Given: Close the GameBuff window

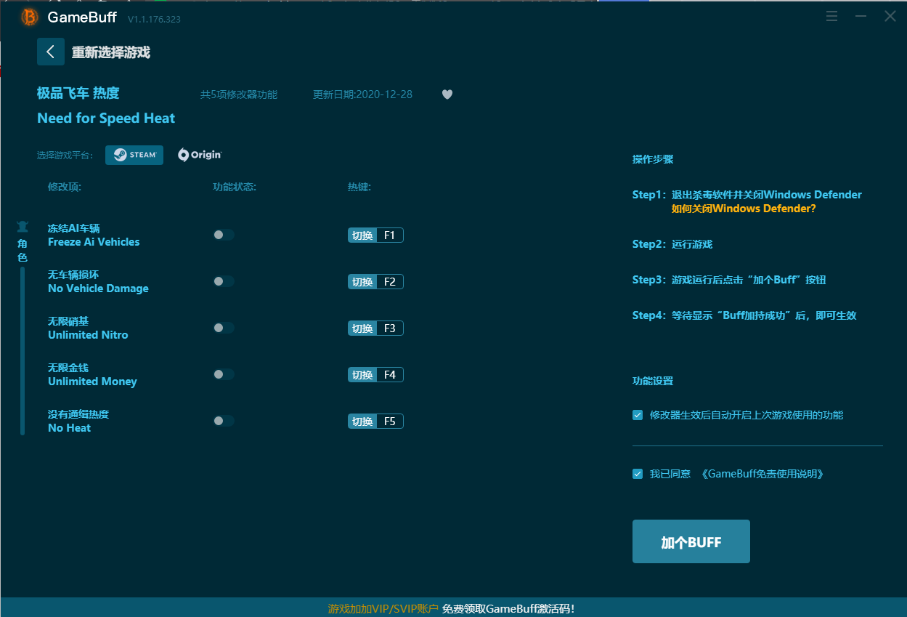Looking at the screenshot, I should tap(890, 17).
